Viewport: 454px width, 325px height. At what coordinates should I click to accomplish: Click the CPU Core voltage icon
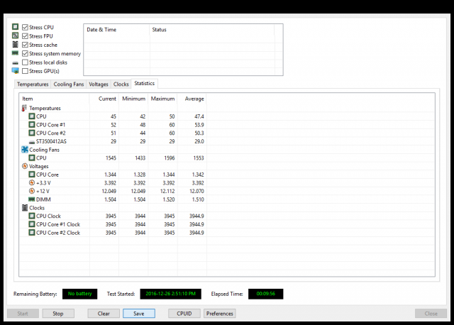pyautogui.click(x=32, y=175)
